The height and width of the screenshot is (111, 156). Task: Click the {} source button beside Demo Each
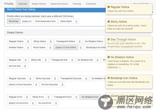76,21
